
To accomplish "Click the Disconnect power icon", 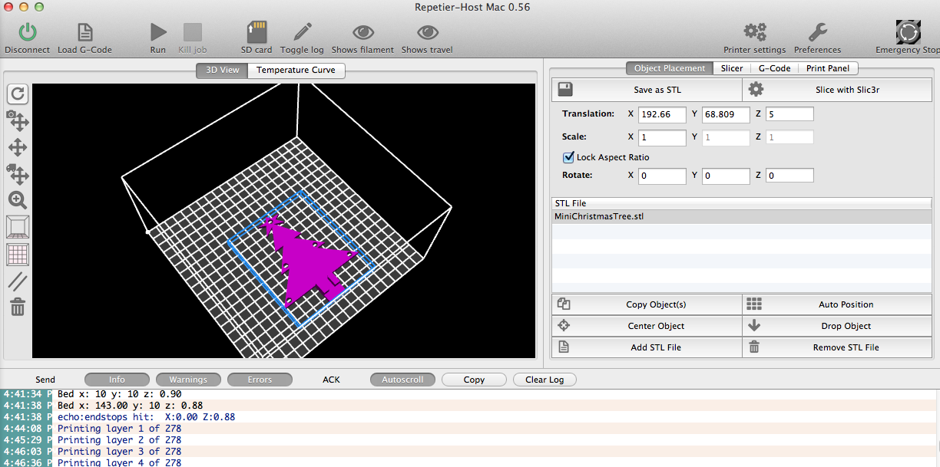I will coord(27,32).
